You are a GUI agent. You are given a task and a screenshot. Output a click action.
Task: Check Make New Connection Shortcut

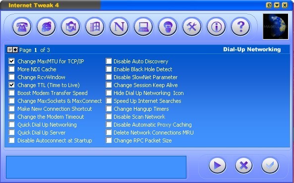[11, 108]
